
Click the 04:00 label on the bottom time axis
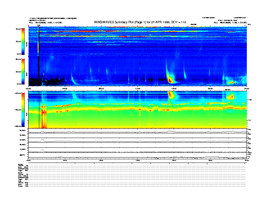(65, 160)
